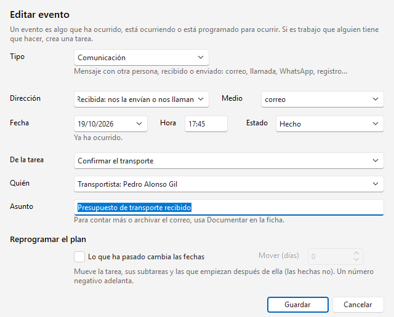Click the Cancelar button

(358, 305)
